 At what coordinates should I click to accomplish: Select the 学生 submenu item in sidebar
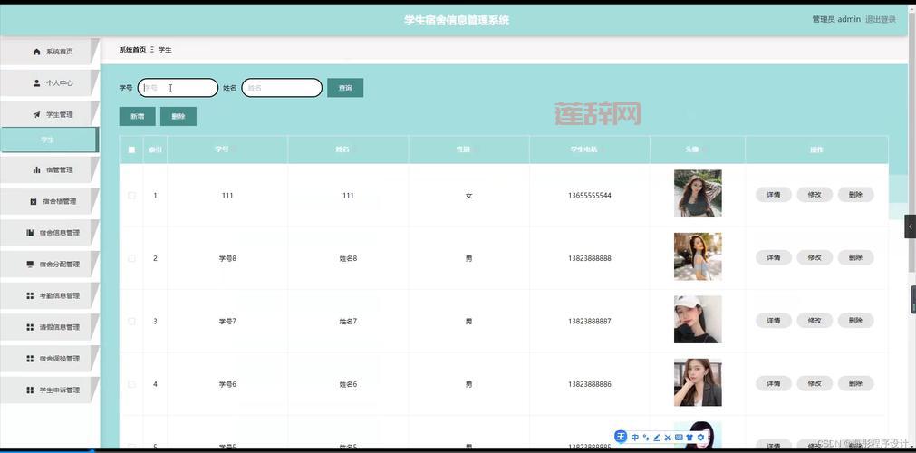tap(48, 140)
